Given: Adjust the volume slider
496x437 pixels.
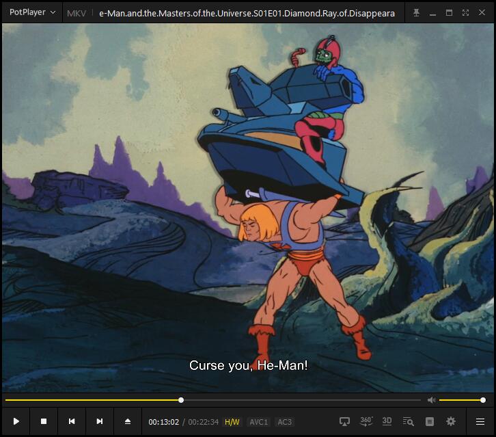Looking at the screenshot, I should click(x=462, y=400).
